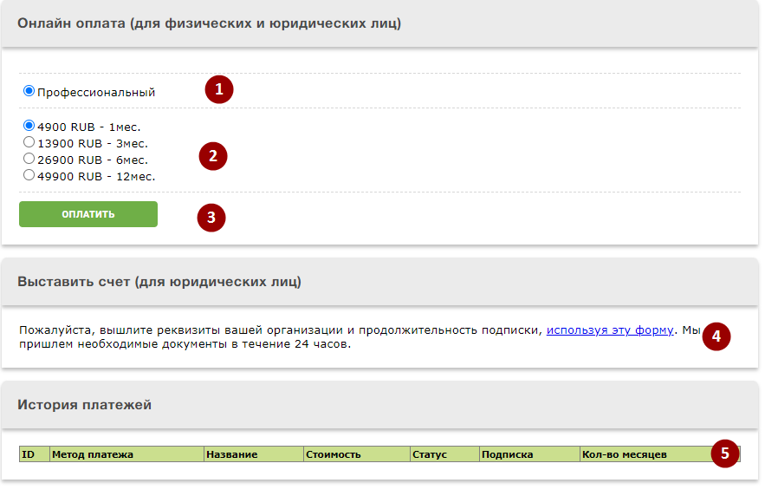
Task: Pick the 26900 RUB 6-month subscription
Action: 29,159
